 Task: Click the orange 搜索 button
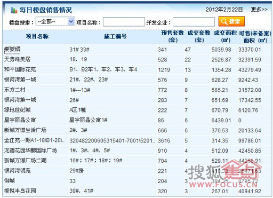[231, 21]
